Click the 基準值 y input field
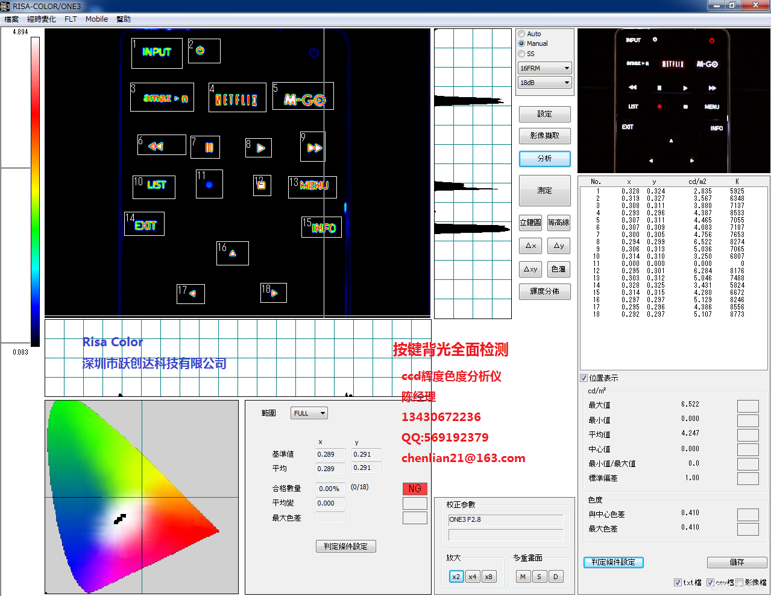 [367, 454]
